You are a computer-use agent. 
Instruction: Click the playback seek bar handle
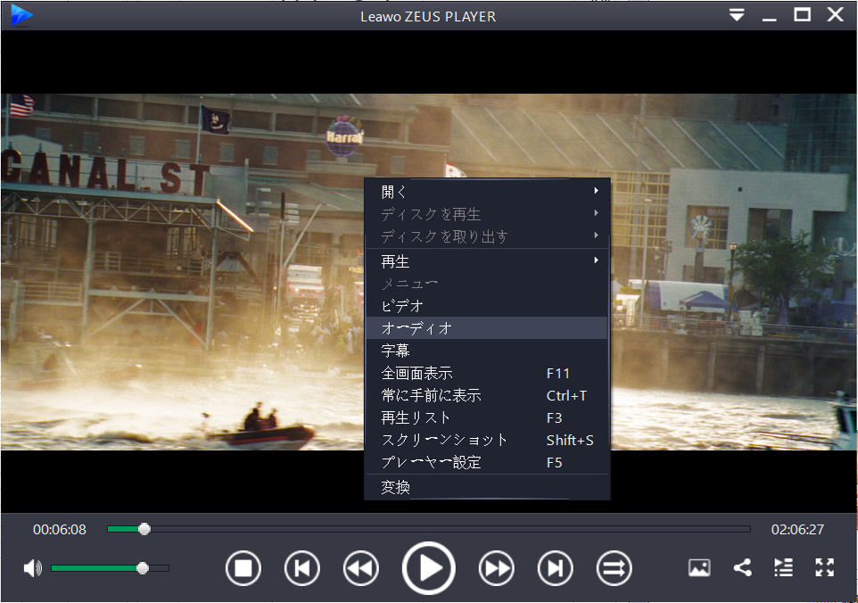tap(144, 529)
